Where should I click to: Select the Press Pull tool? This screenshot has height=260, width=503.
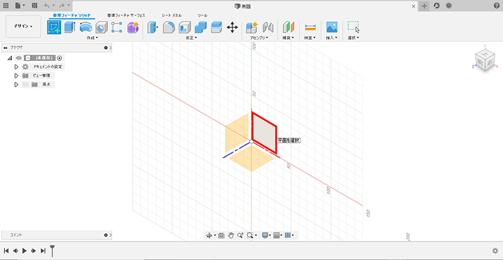[x=153, y=27]
